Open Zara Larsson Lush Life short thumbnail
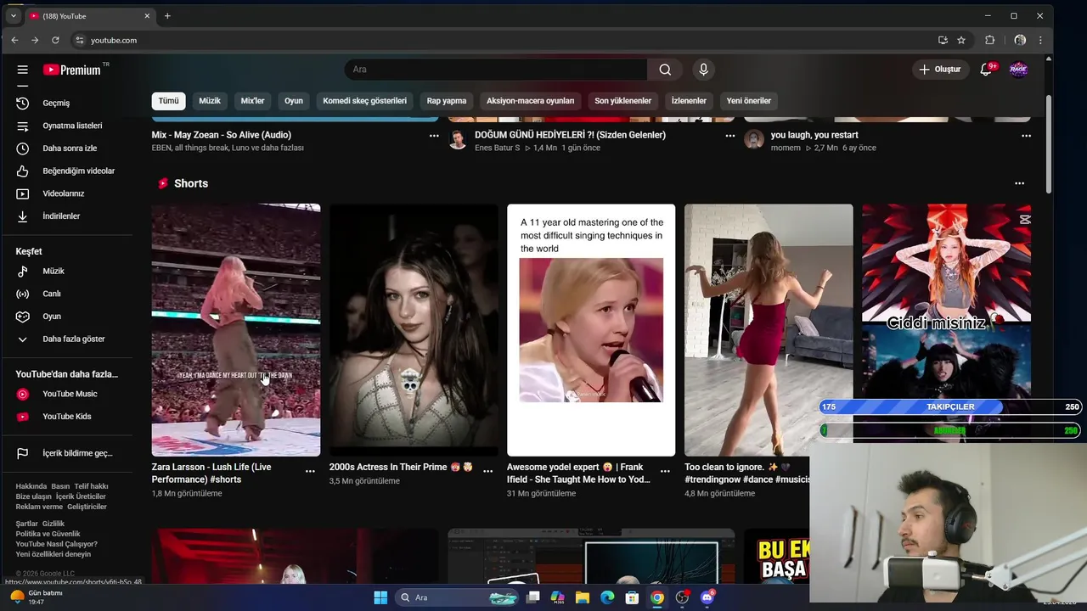This screenshot has height=611, width=1087. [x=236, y=330]
